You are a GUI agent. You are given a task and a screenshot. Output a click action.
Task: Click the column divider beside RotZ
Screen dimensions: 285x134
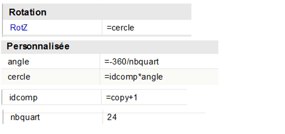(x=102, y=28)
